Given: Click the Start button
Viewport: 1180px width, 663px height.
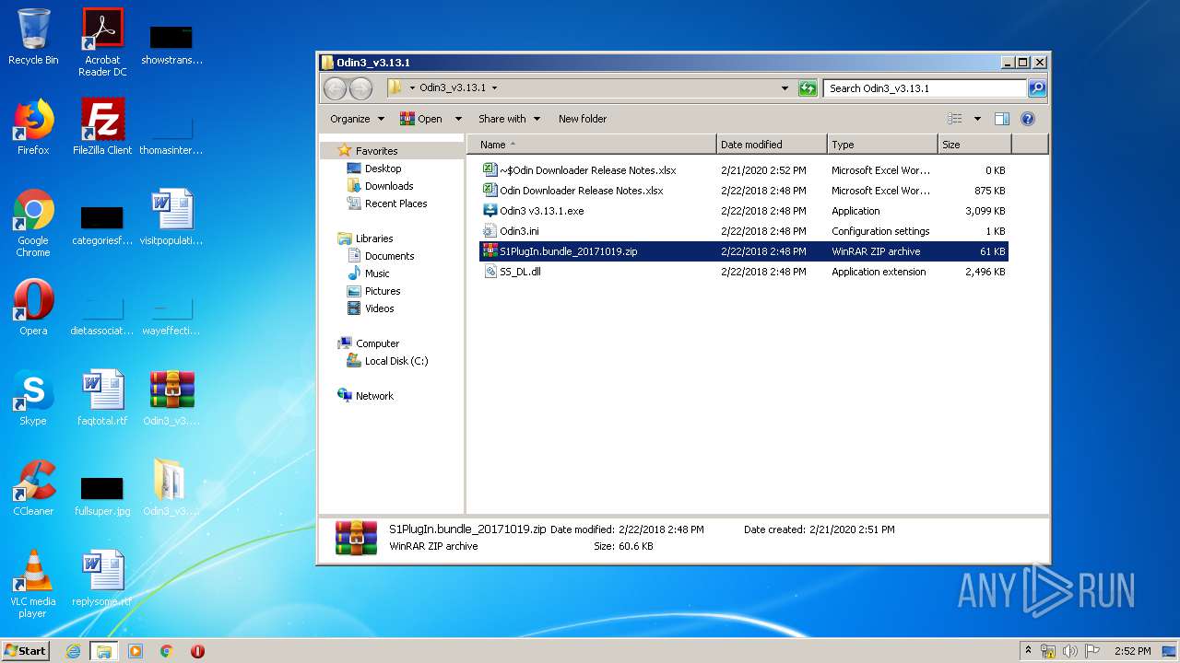Looking at the screenshot, I should [x=26, y=650].
